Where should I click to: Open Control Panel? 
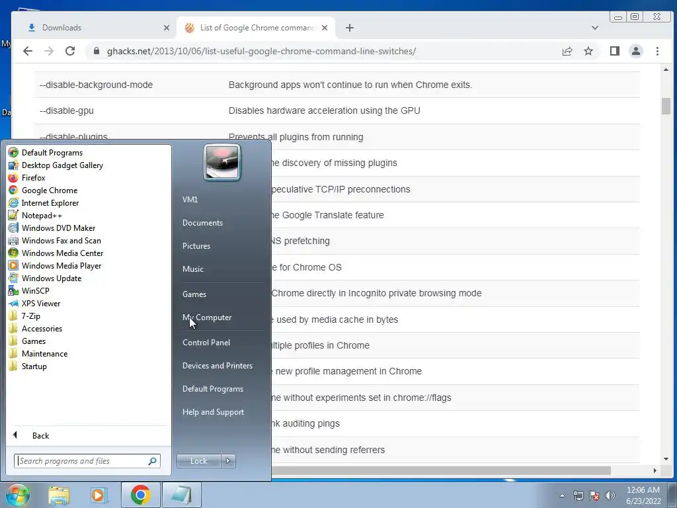(206, 342)
